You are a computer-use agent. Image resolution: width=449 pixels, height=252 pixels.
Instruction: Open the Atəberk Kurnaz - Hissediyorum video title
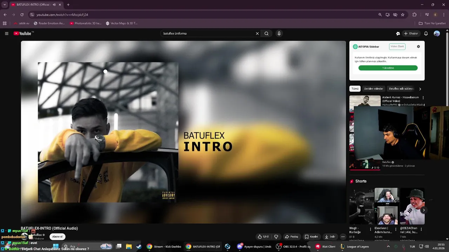pos(401,99)
